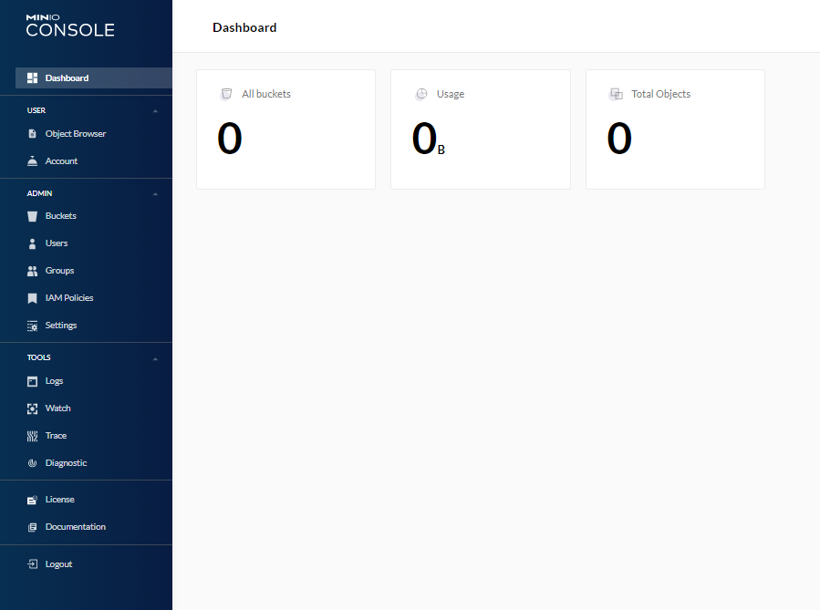Click the Logout door icon
This screenshot has width=820, height=610.
coord(32,564)
